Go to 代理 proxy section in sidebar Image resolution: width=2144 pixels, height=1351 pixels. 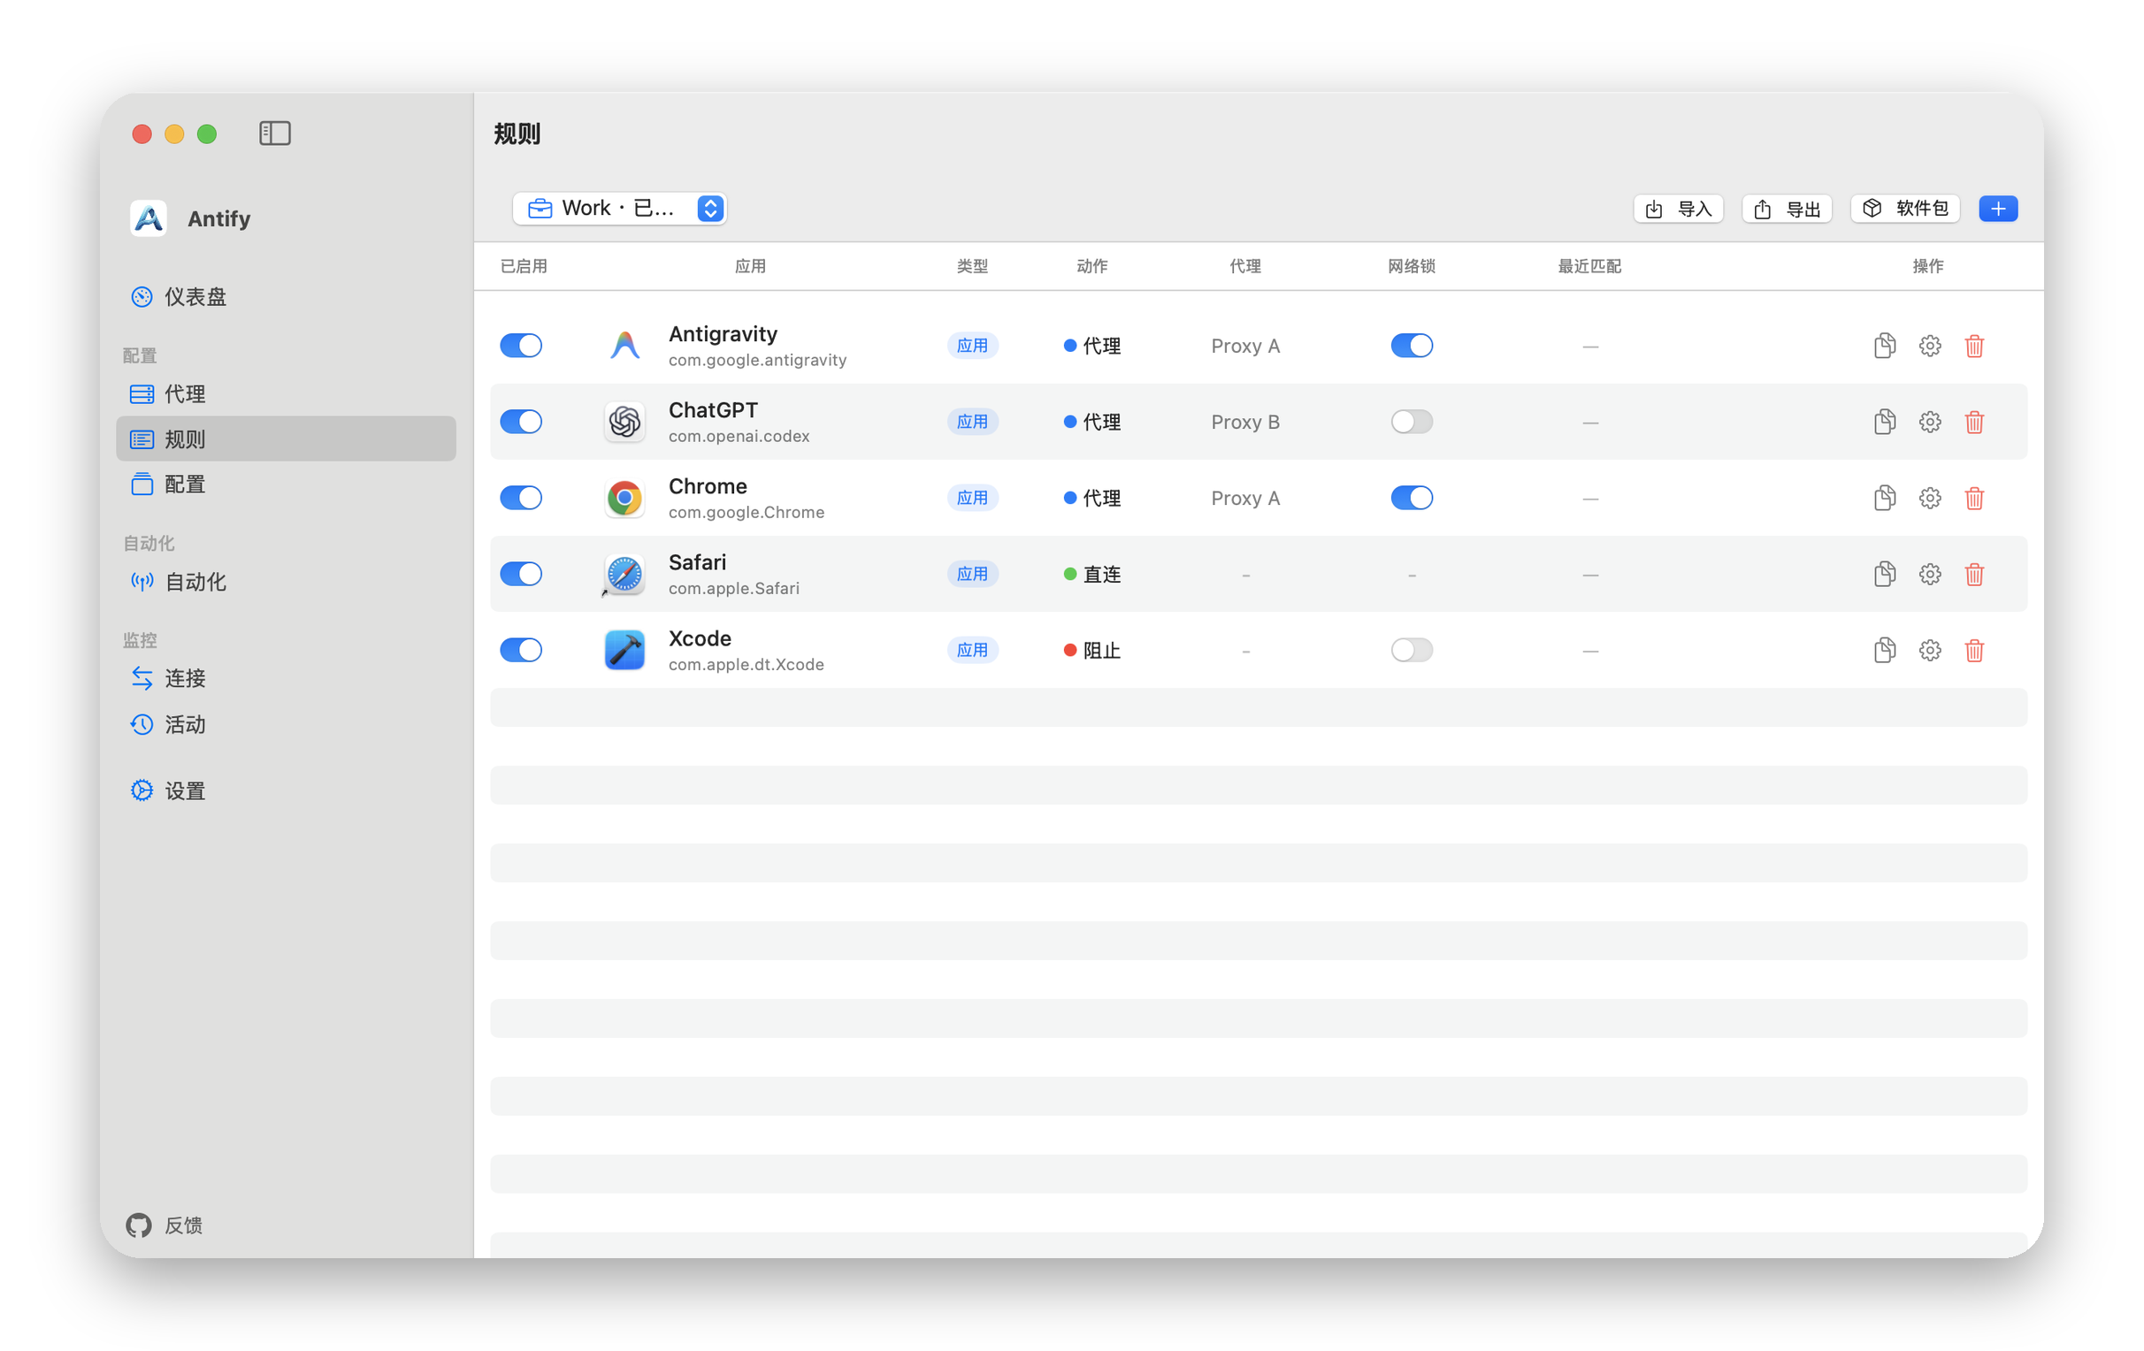point(285,393)
